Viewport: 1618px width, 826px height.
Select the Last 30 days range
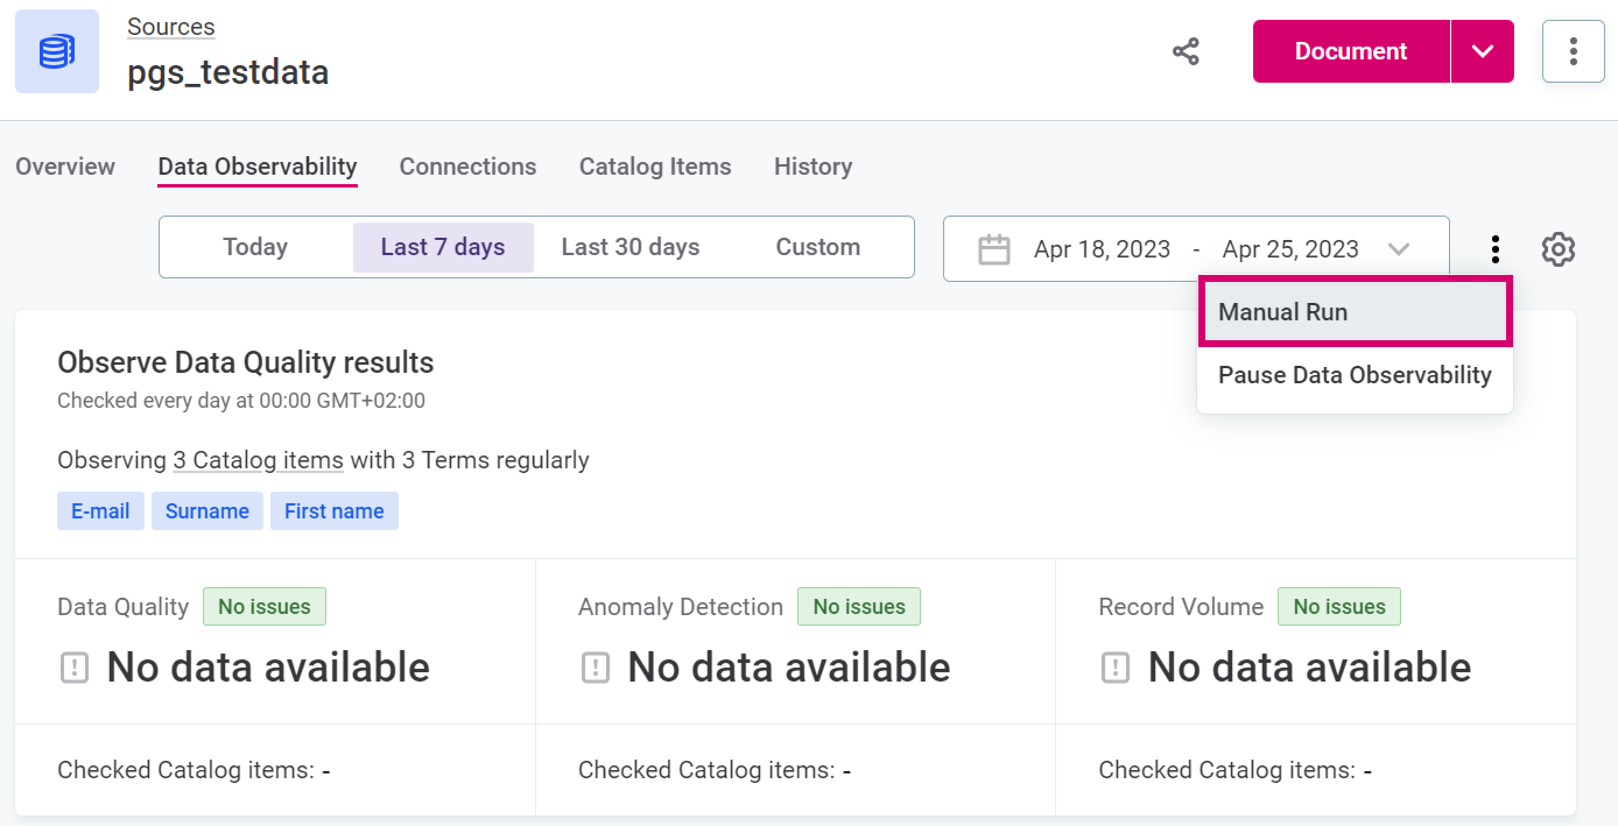click(630, 248)
